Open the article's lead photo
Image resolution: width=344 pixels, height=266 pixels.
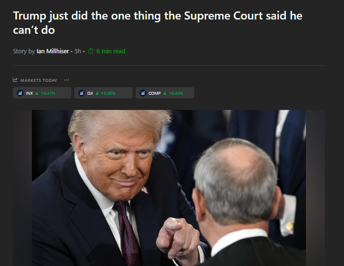pos(169,188)
